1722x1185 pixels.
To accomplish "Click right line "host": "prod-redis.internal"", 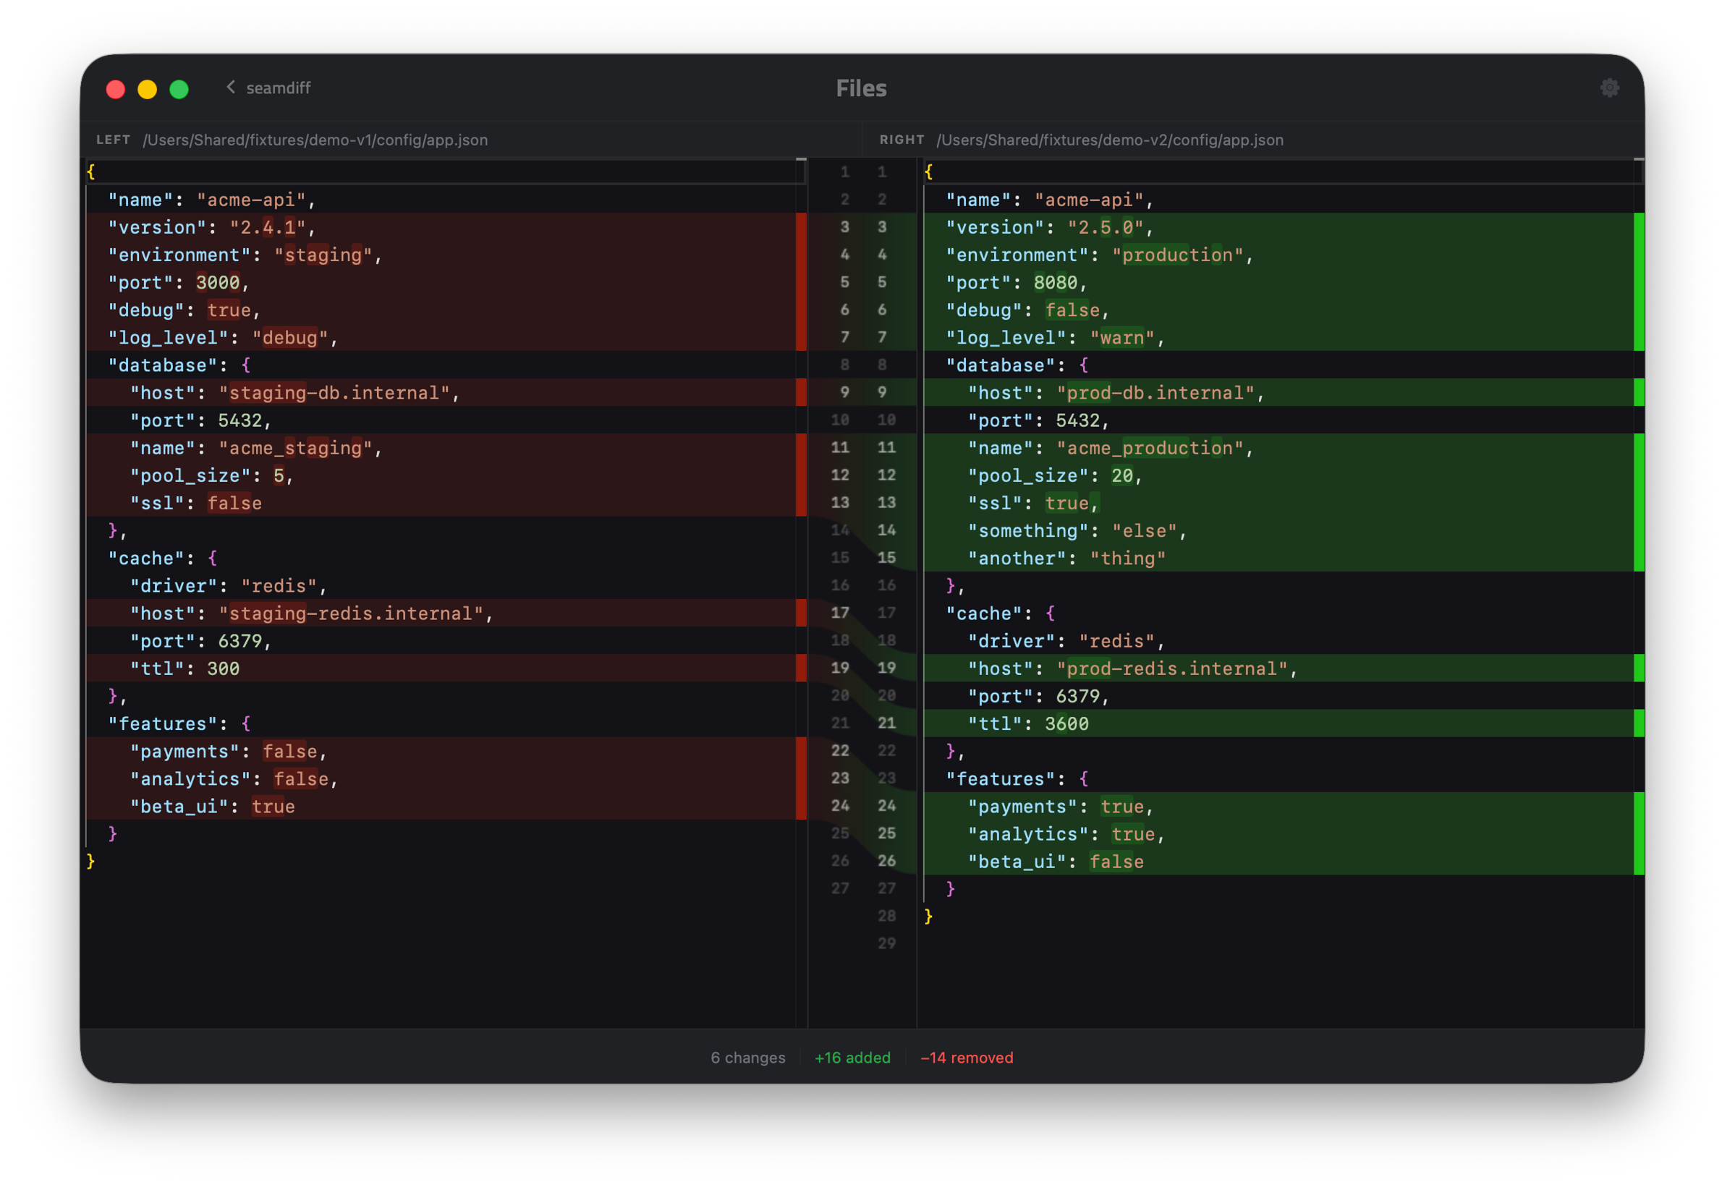I will pyautogui.click(x=1278, y=668).
